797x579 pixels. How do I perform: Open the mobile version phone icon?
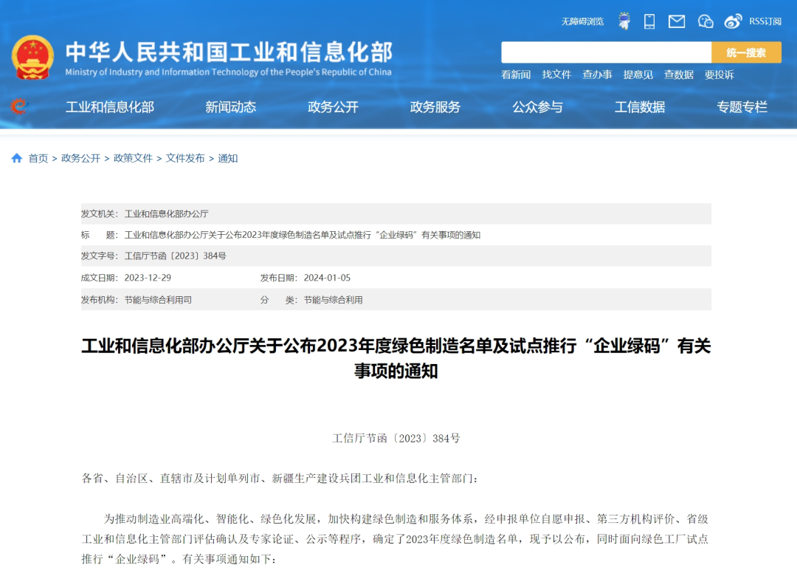tap(649, 21)
